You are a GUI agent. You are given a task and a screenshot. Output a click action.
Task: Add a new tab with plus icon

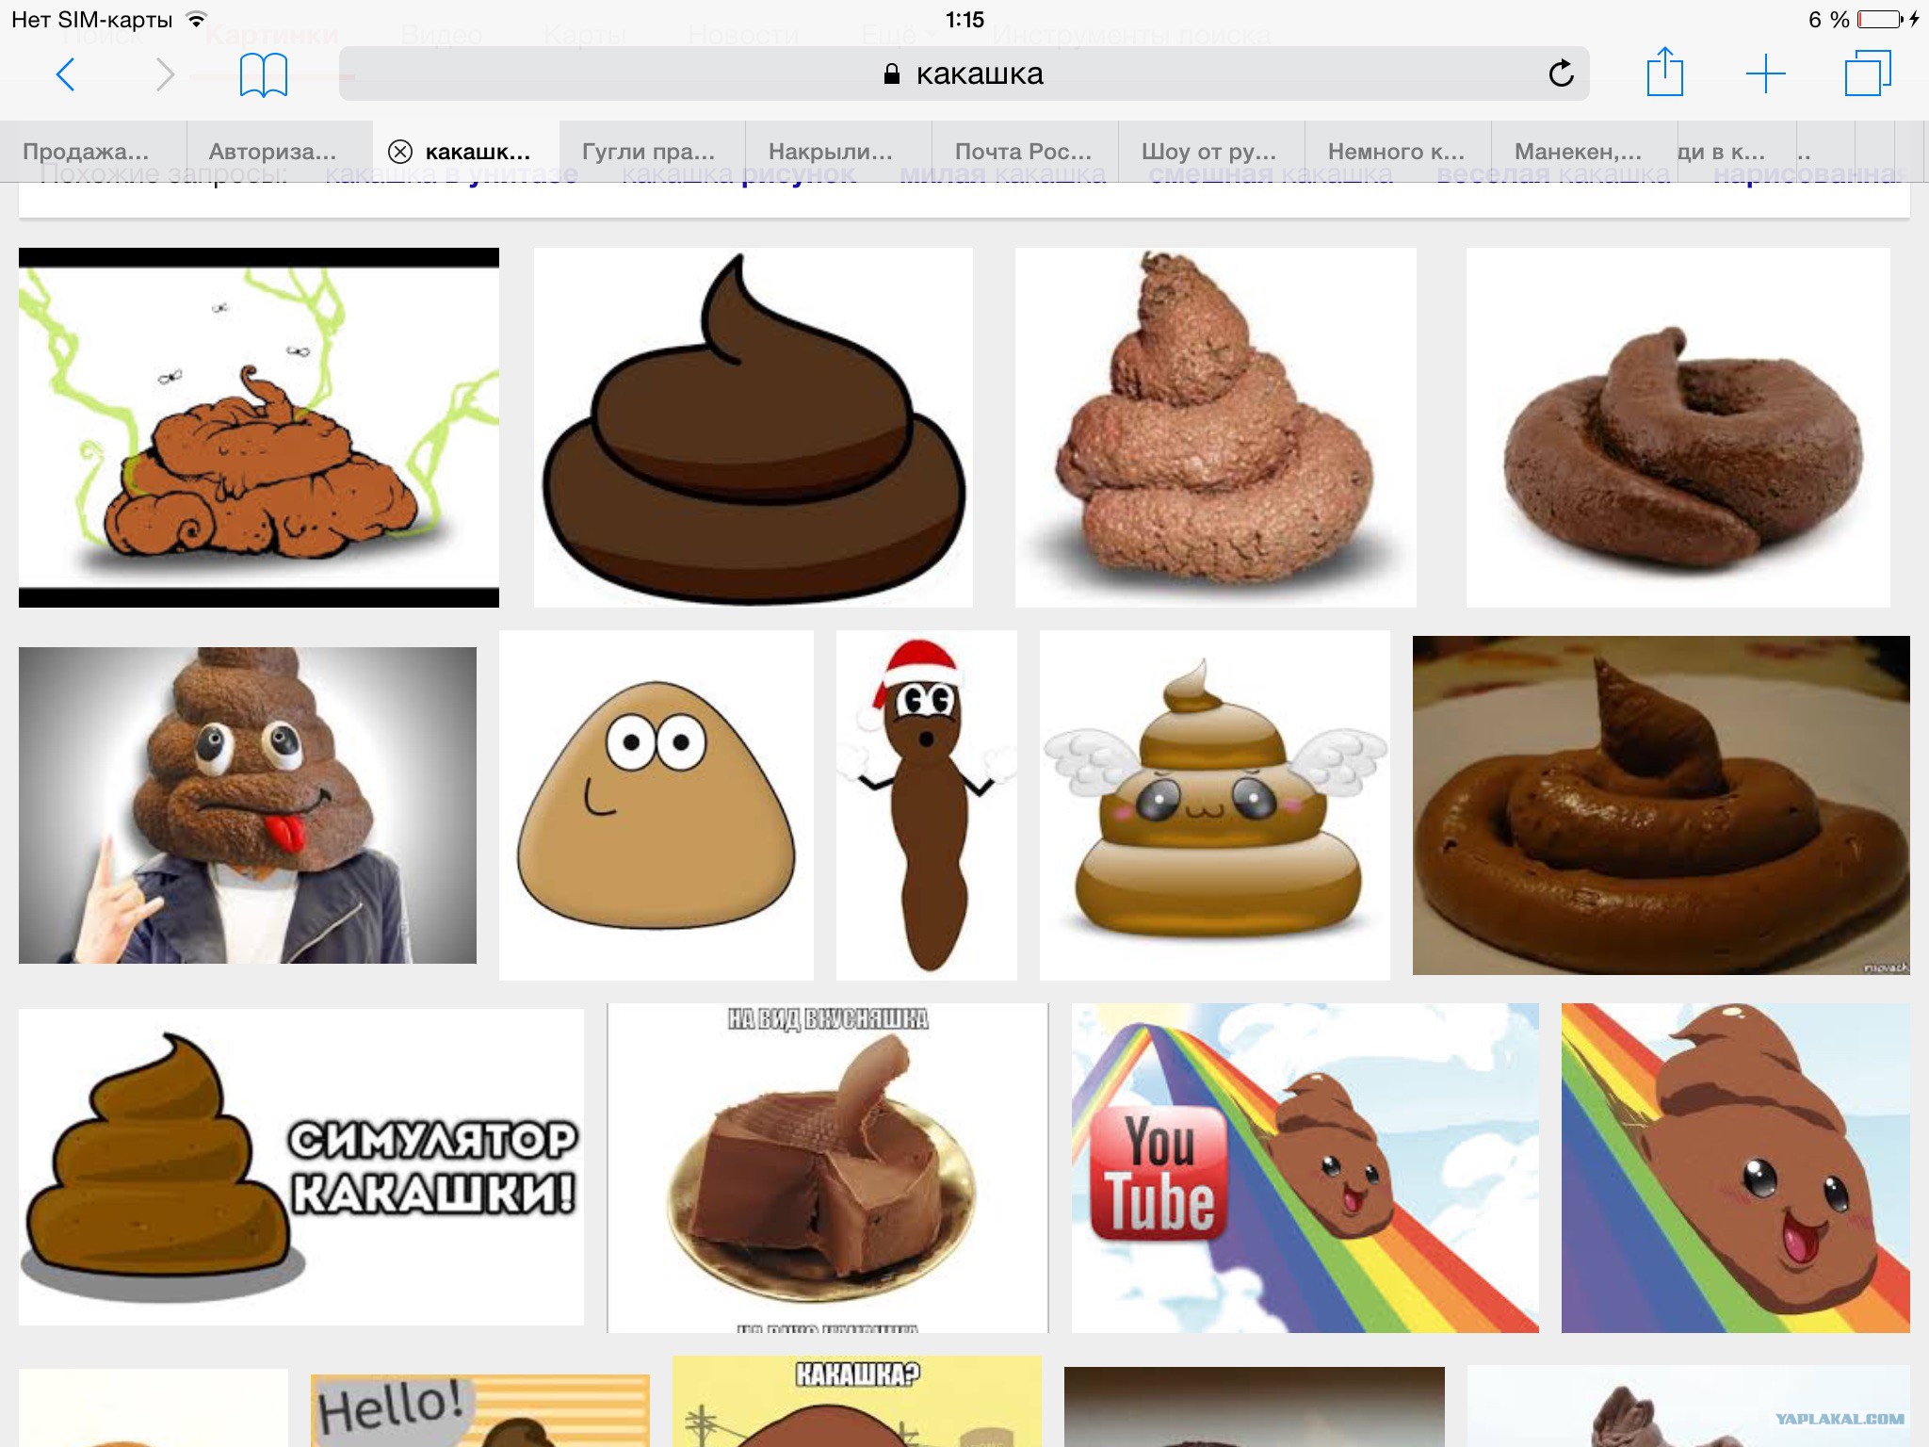[x=1765, y=73]
